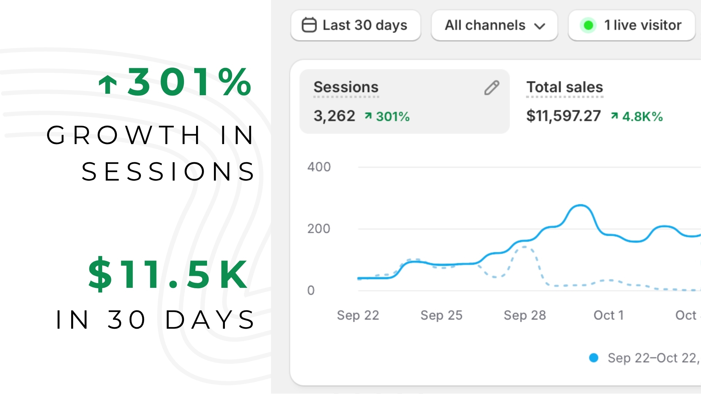
Task: Click the large green up arrow before 301%
Action: pos(108,84)
